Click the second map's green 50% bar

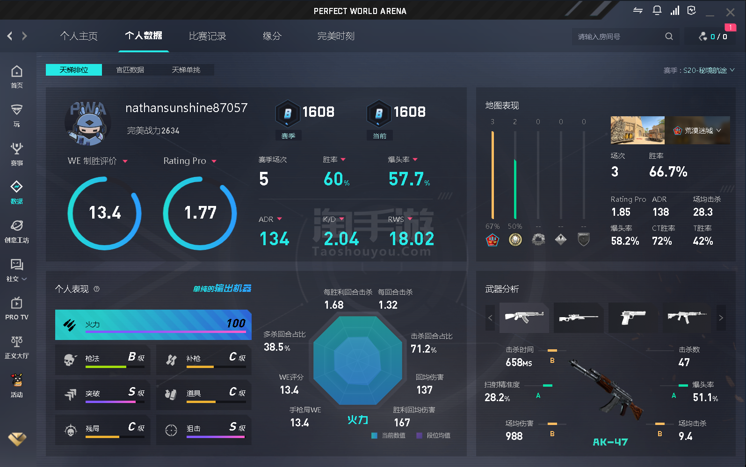coord(515,189)
